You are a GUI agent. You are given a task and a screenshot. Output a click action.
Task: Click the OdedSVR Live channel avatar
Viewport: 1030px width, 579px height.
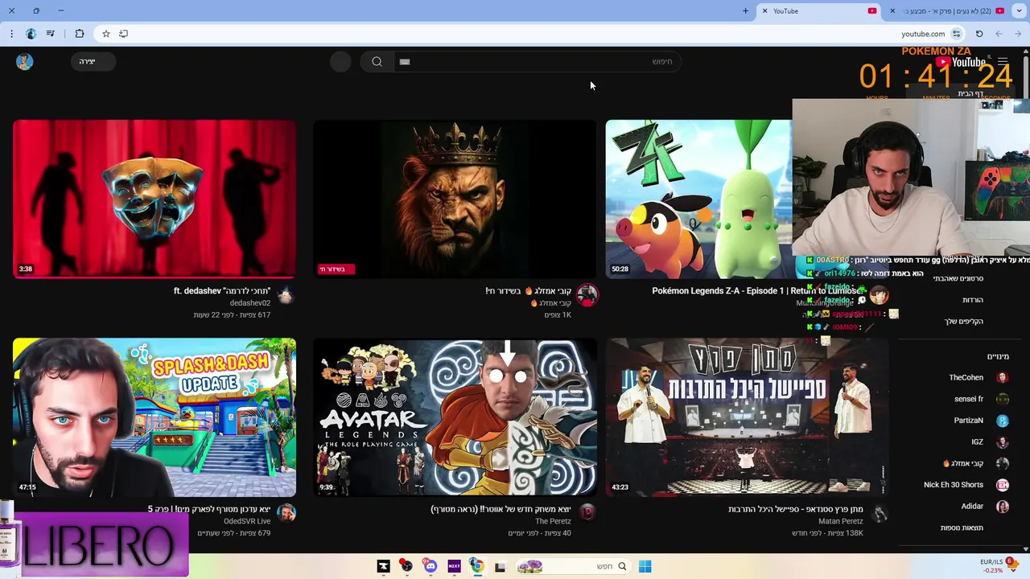click(x=286, y=513)
